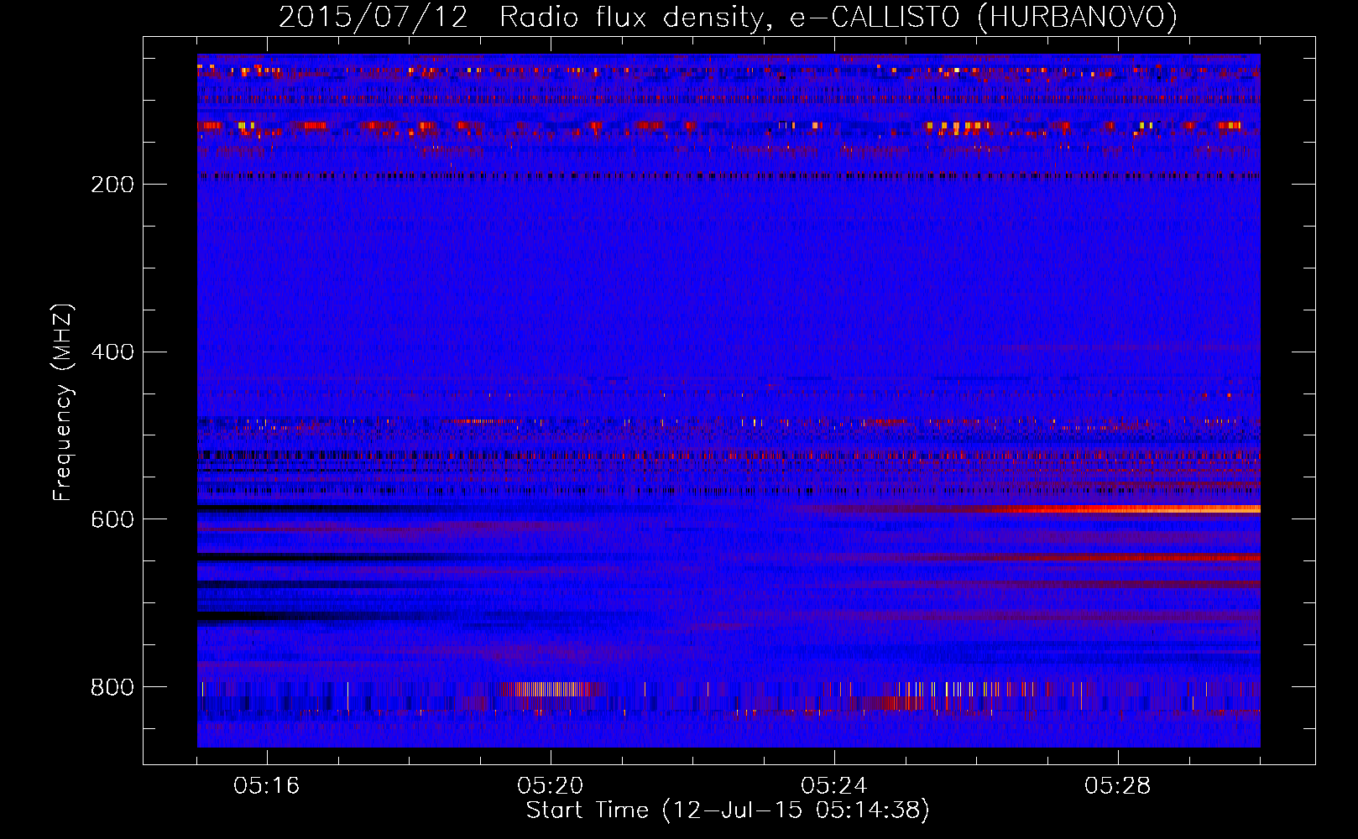
Task: Click the 05:16 time tick label
Action: coord(267,786)
